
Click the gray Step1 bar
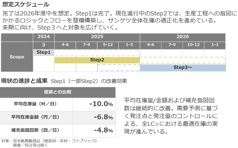pos(44,52)
